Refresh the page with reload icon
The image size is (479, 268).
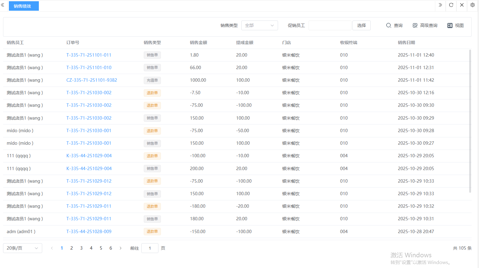[x=451, y=5]
